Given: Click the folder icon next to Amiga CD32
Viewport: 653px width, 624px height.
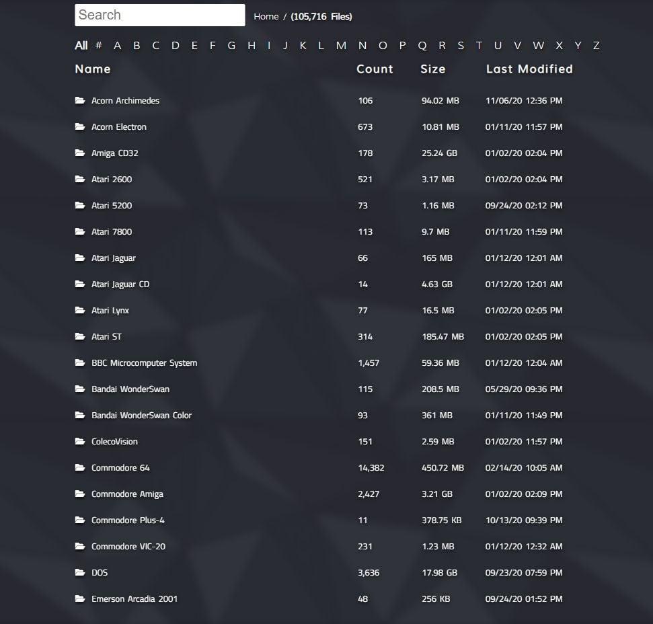Looking at the screenshot, I should coord(79,153).
